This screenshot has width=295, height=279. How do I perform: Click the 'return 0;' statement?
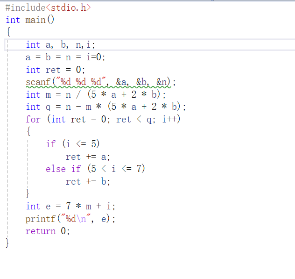(48, 231)
